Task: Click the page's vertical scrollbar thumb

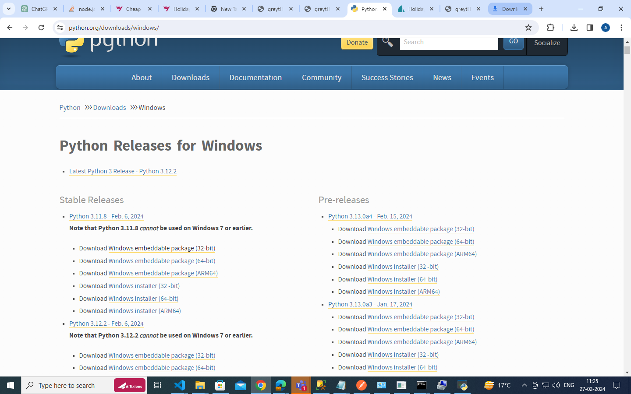Action: [627, 50]
